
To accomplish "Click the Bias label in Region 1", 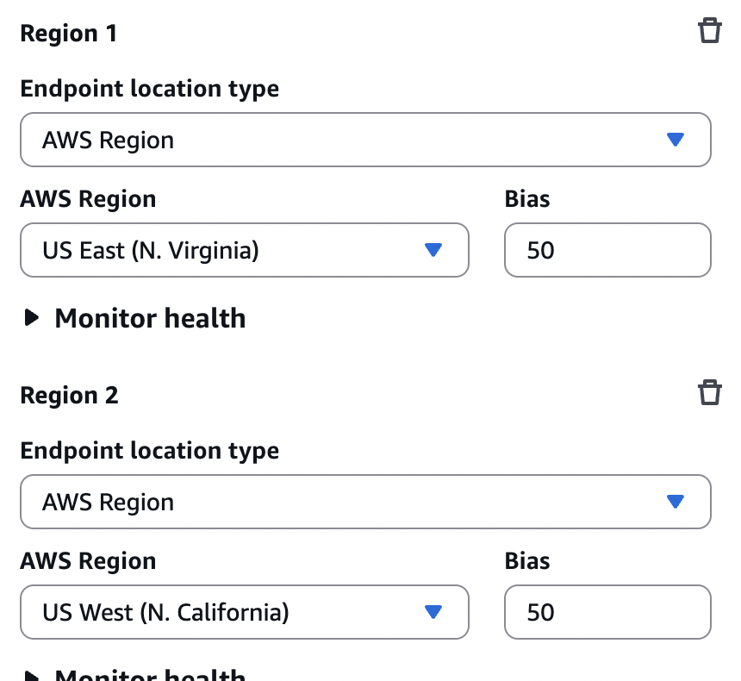I will coord(526,199).
